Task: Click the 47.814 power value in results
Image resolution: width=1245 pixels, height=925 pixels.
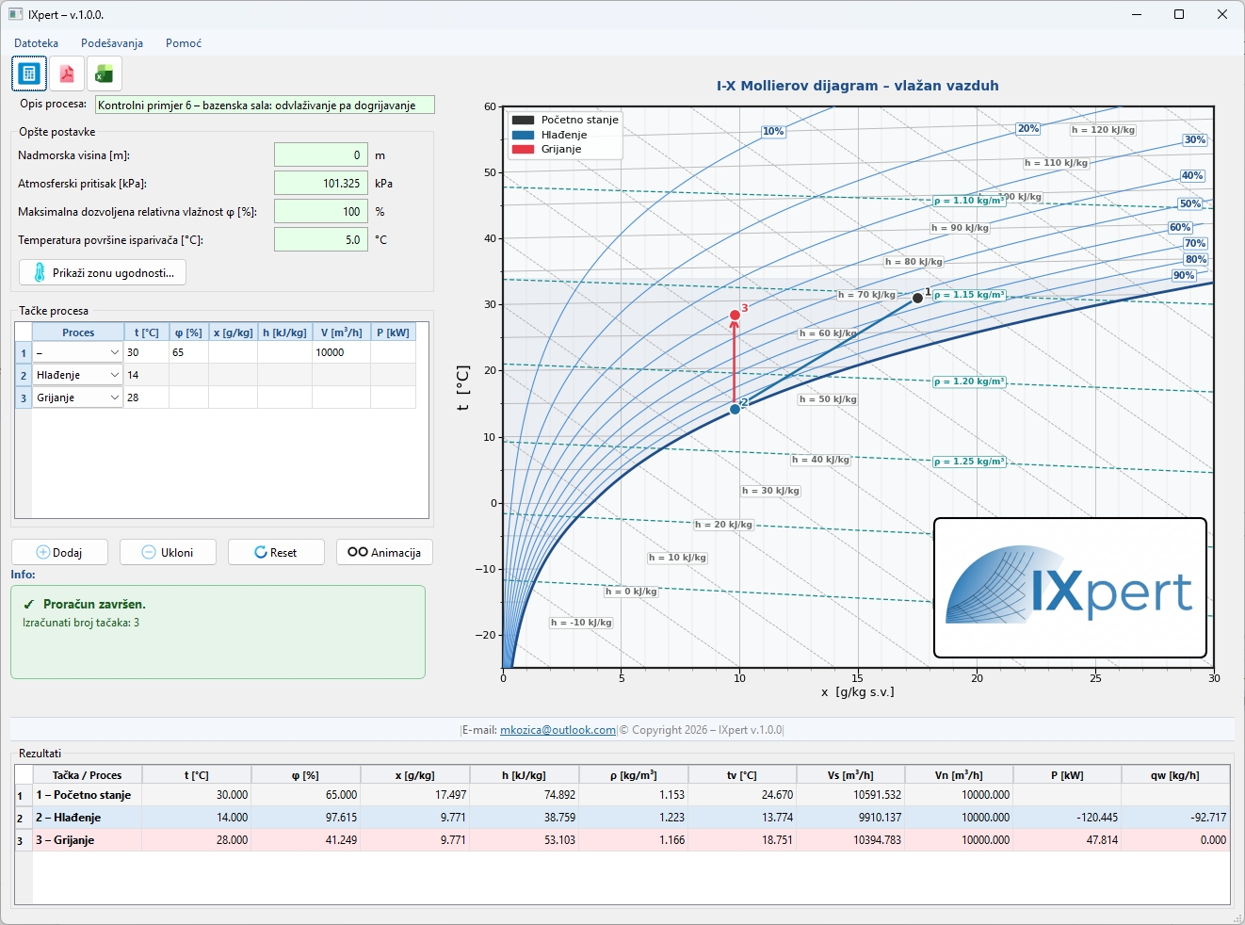Action: click(1067, 840)
